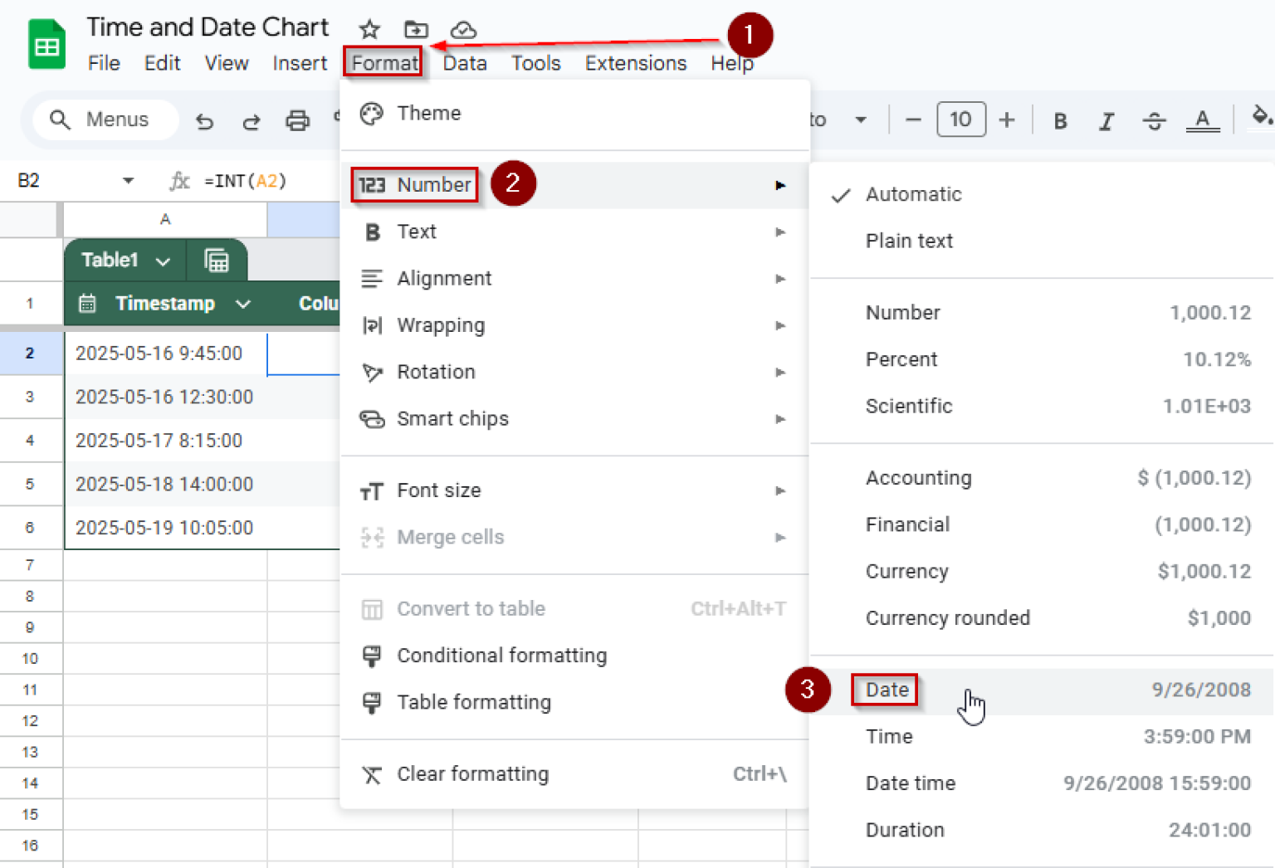Click the Print icon
The width and height of the screenshot is (1275, 868).
(x=297, y=120)
